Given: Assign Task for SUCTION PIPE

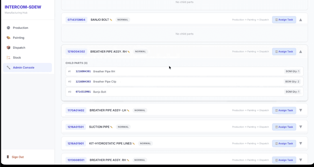Looking at the screenshot, I should click(284, 127).
